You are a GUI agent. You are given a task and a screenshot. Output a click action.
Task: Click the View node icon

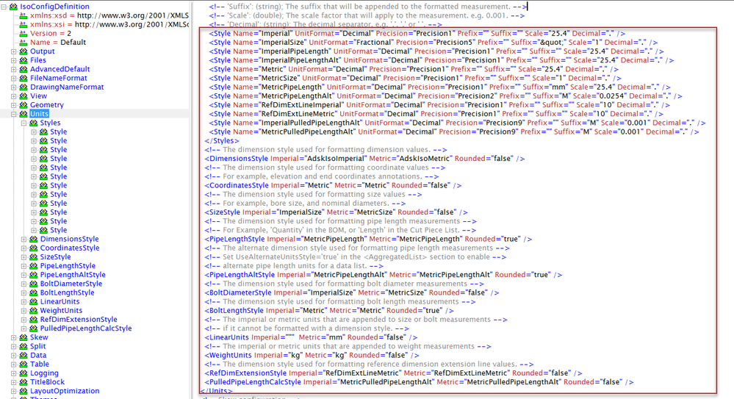[x=23, y=96]
